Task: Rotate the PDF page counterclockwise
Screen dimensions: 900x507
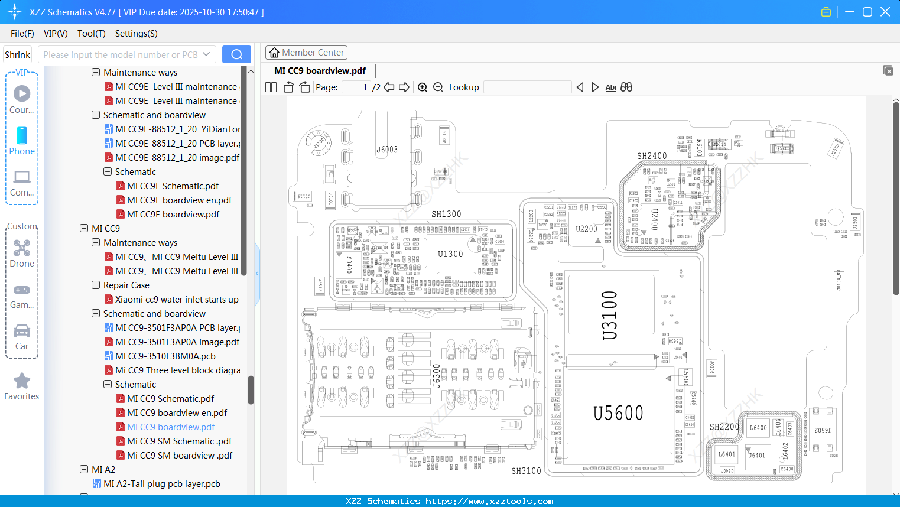Action: 288,86
